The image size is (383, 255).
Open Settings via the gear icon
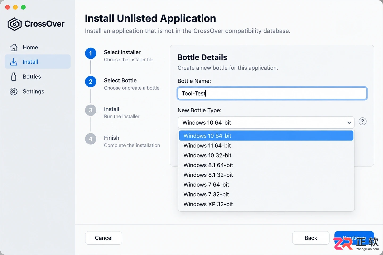coord(14,92)
